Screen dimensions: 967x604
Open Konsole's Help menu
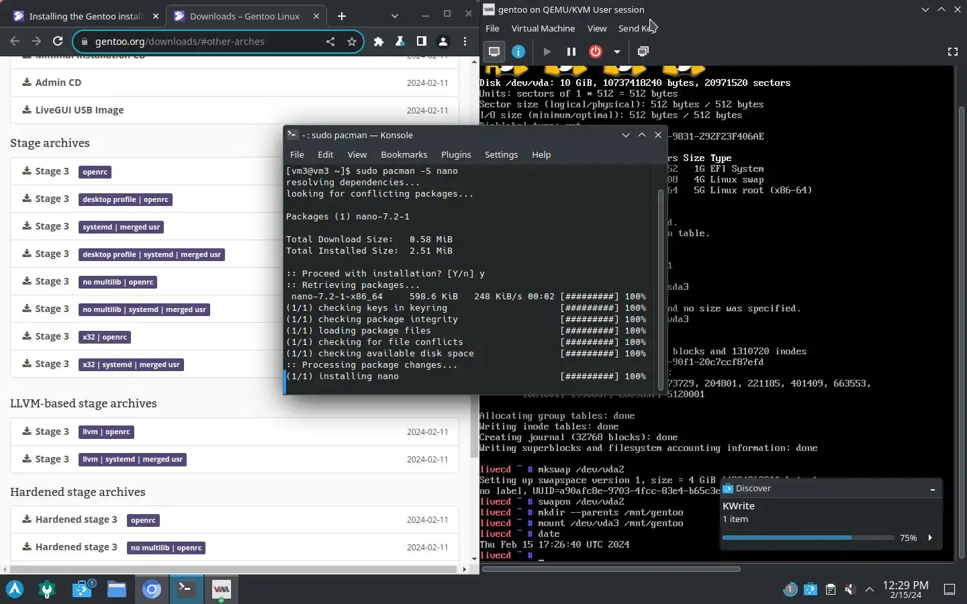[541, 154]
